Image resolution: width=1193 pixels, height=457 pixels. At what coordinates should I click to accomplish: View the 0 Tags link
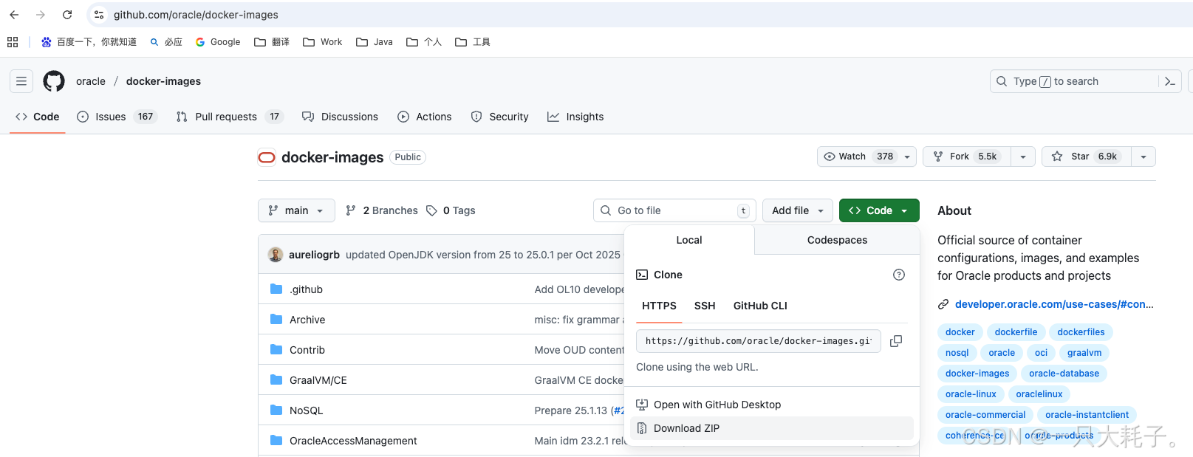[x=451, y=210]
